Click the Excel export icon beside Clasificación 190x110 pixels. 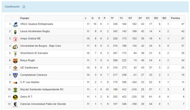24,7
